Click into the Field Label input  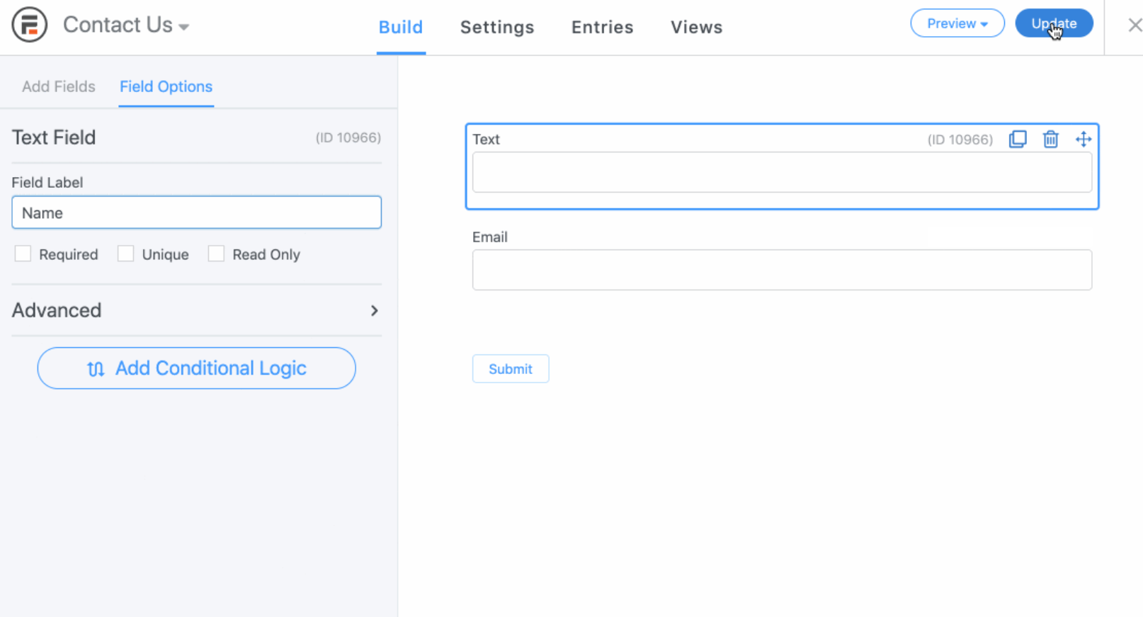[196, 213]
